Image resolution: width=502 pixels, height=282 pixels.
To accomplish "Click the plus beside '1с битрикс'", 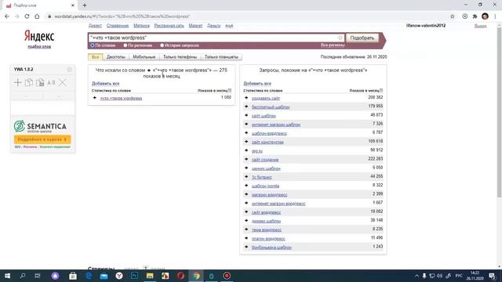I will pyautogui.click(x=246, y=177).
